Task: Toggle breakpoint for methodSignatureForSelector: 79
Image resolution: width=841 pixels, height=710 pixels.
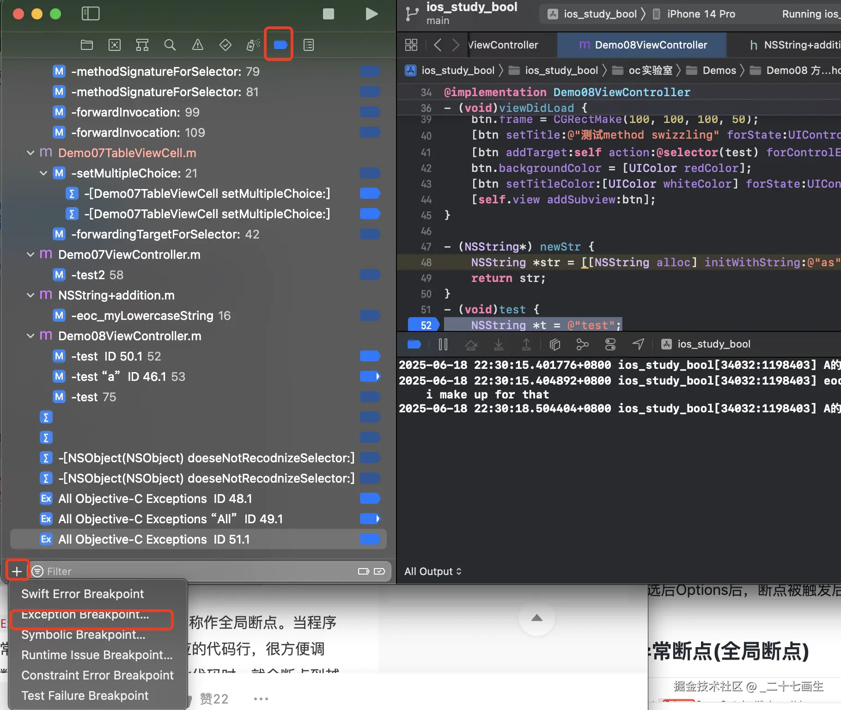Action: (x=370, y=72)
